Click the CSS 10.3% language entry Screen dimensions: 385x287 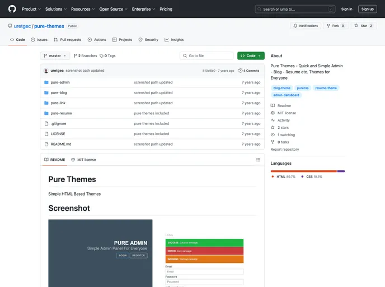click(x=312, y=177)
